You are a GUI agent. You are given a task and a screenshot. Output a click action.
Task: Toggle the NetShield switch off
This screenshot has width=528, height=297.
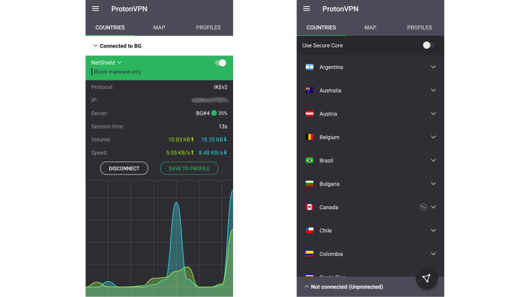pyautogui.click(x=221, y=63)
